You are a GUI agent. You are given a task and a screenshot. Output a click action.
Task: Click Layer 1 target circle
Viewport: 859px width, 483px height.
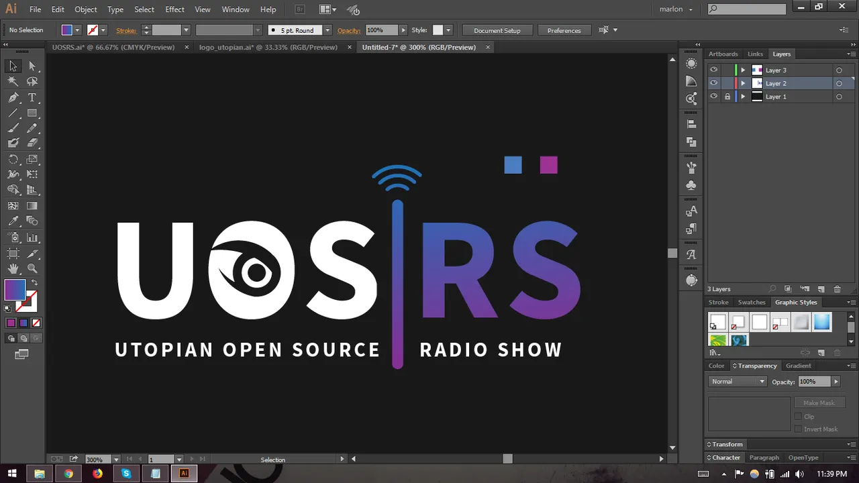click(x=839, y=97)
